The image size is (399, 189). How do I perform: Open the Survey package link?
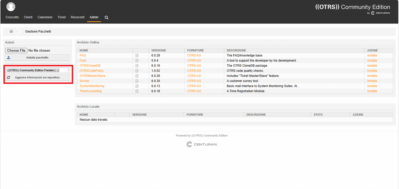click(x=84, y=81)
